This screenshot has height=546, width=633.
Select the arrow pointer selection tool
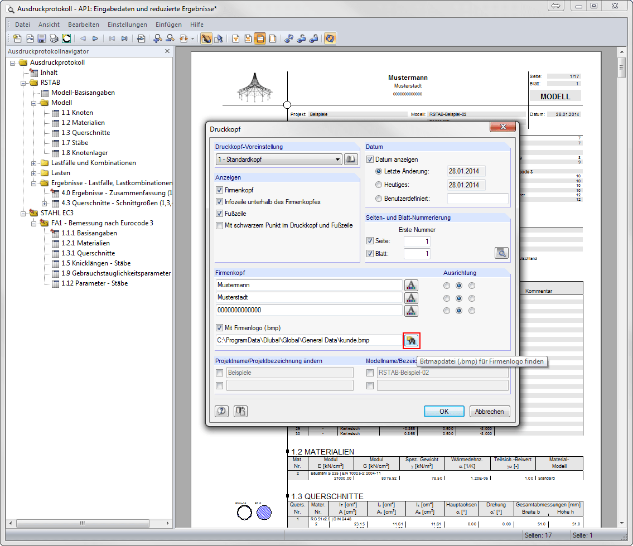(219, 38)
